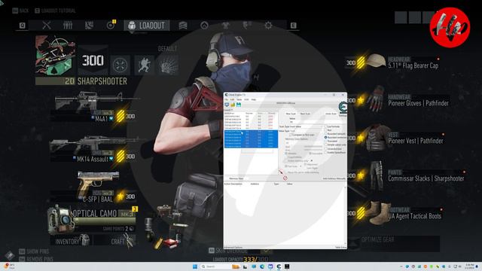The image size is (482, 271).
Task: Open Windows Start button on taskbar
Action: tap(194, 266)
